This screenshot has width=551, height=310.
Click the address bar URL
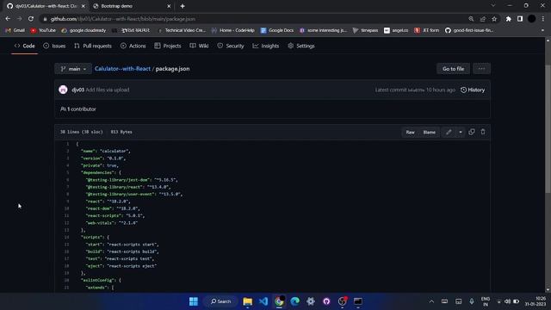[x=123, y=19]
